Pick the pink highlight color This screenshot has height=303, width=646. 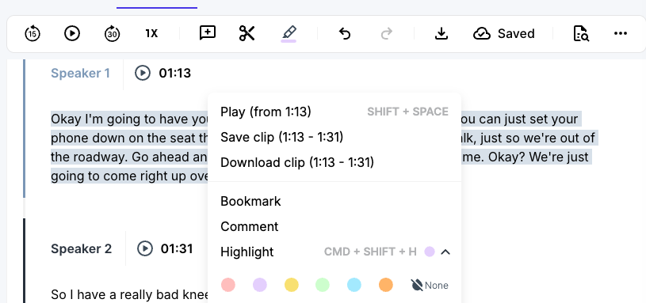tap(228, 285)
